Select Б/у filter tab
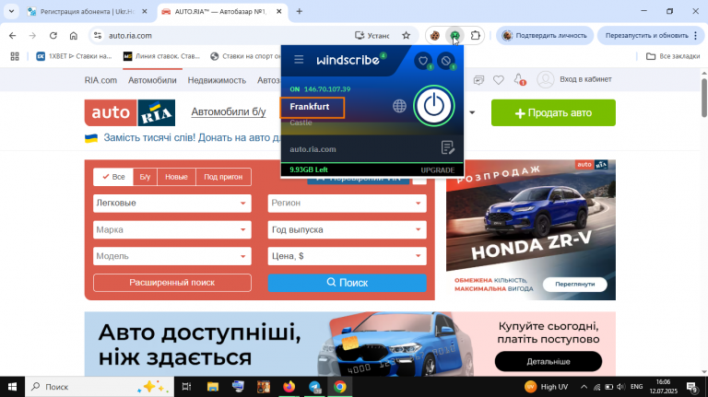This screenshot has height=397, width=708. tap(145, 177)
